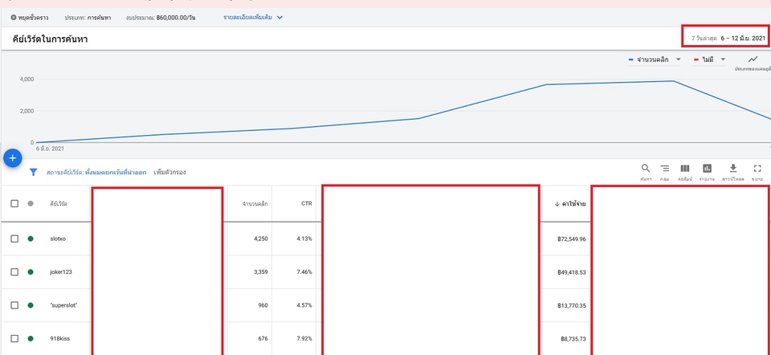Click green status dot for "superslot"
This screenshot has height=355, width=771.
click(x=31, y=305)
